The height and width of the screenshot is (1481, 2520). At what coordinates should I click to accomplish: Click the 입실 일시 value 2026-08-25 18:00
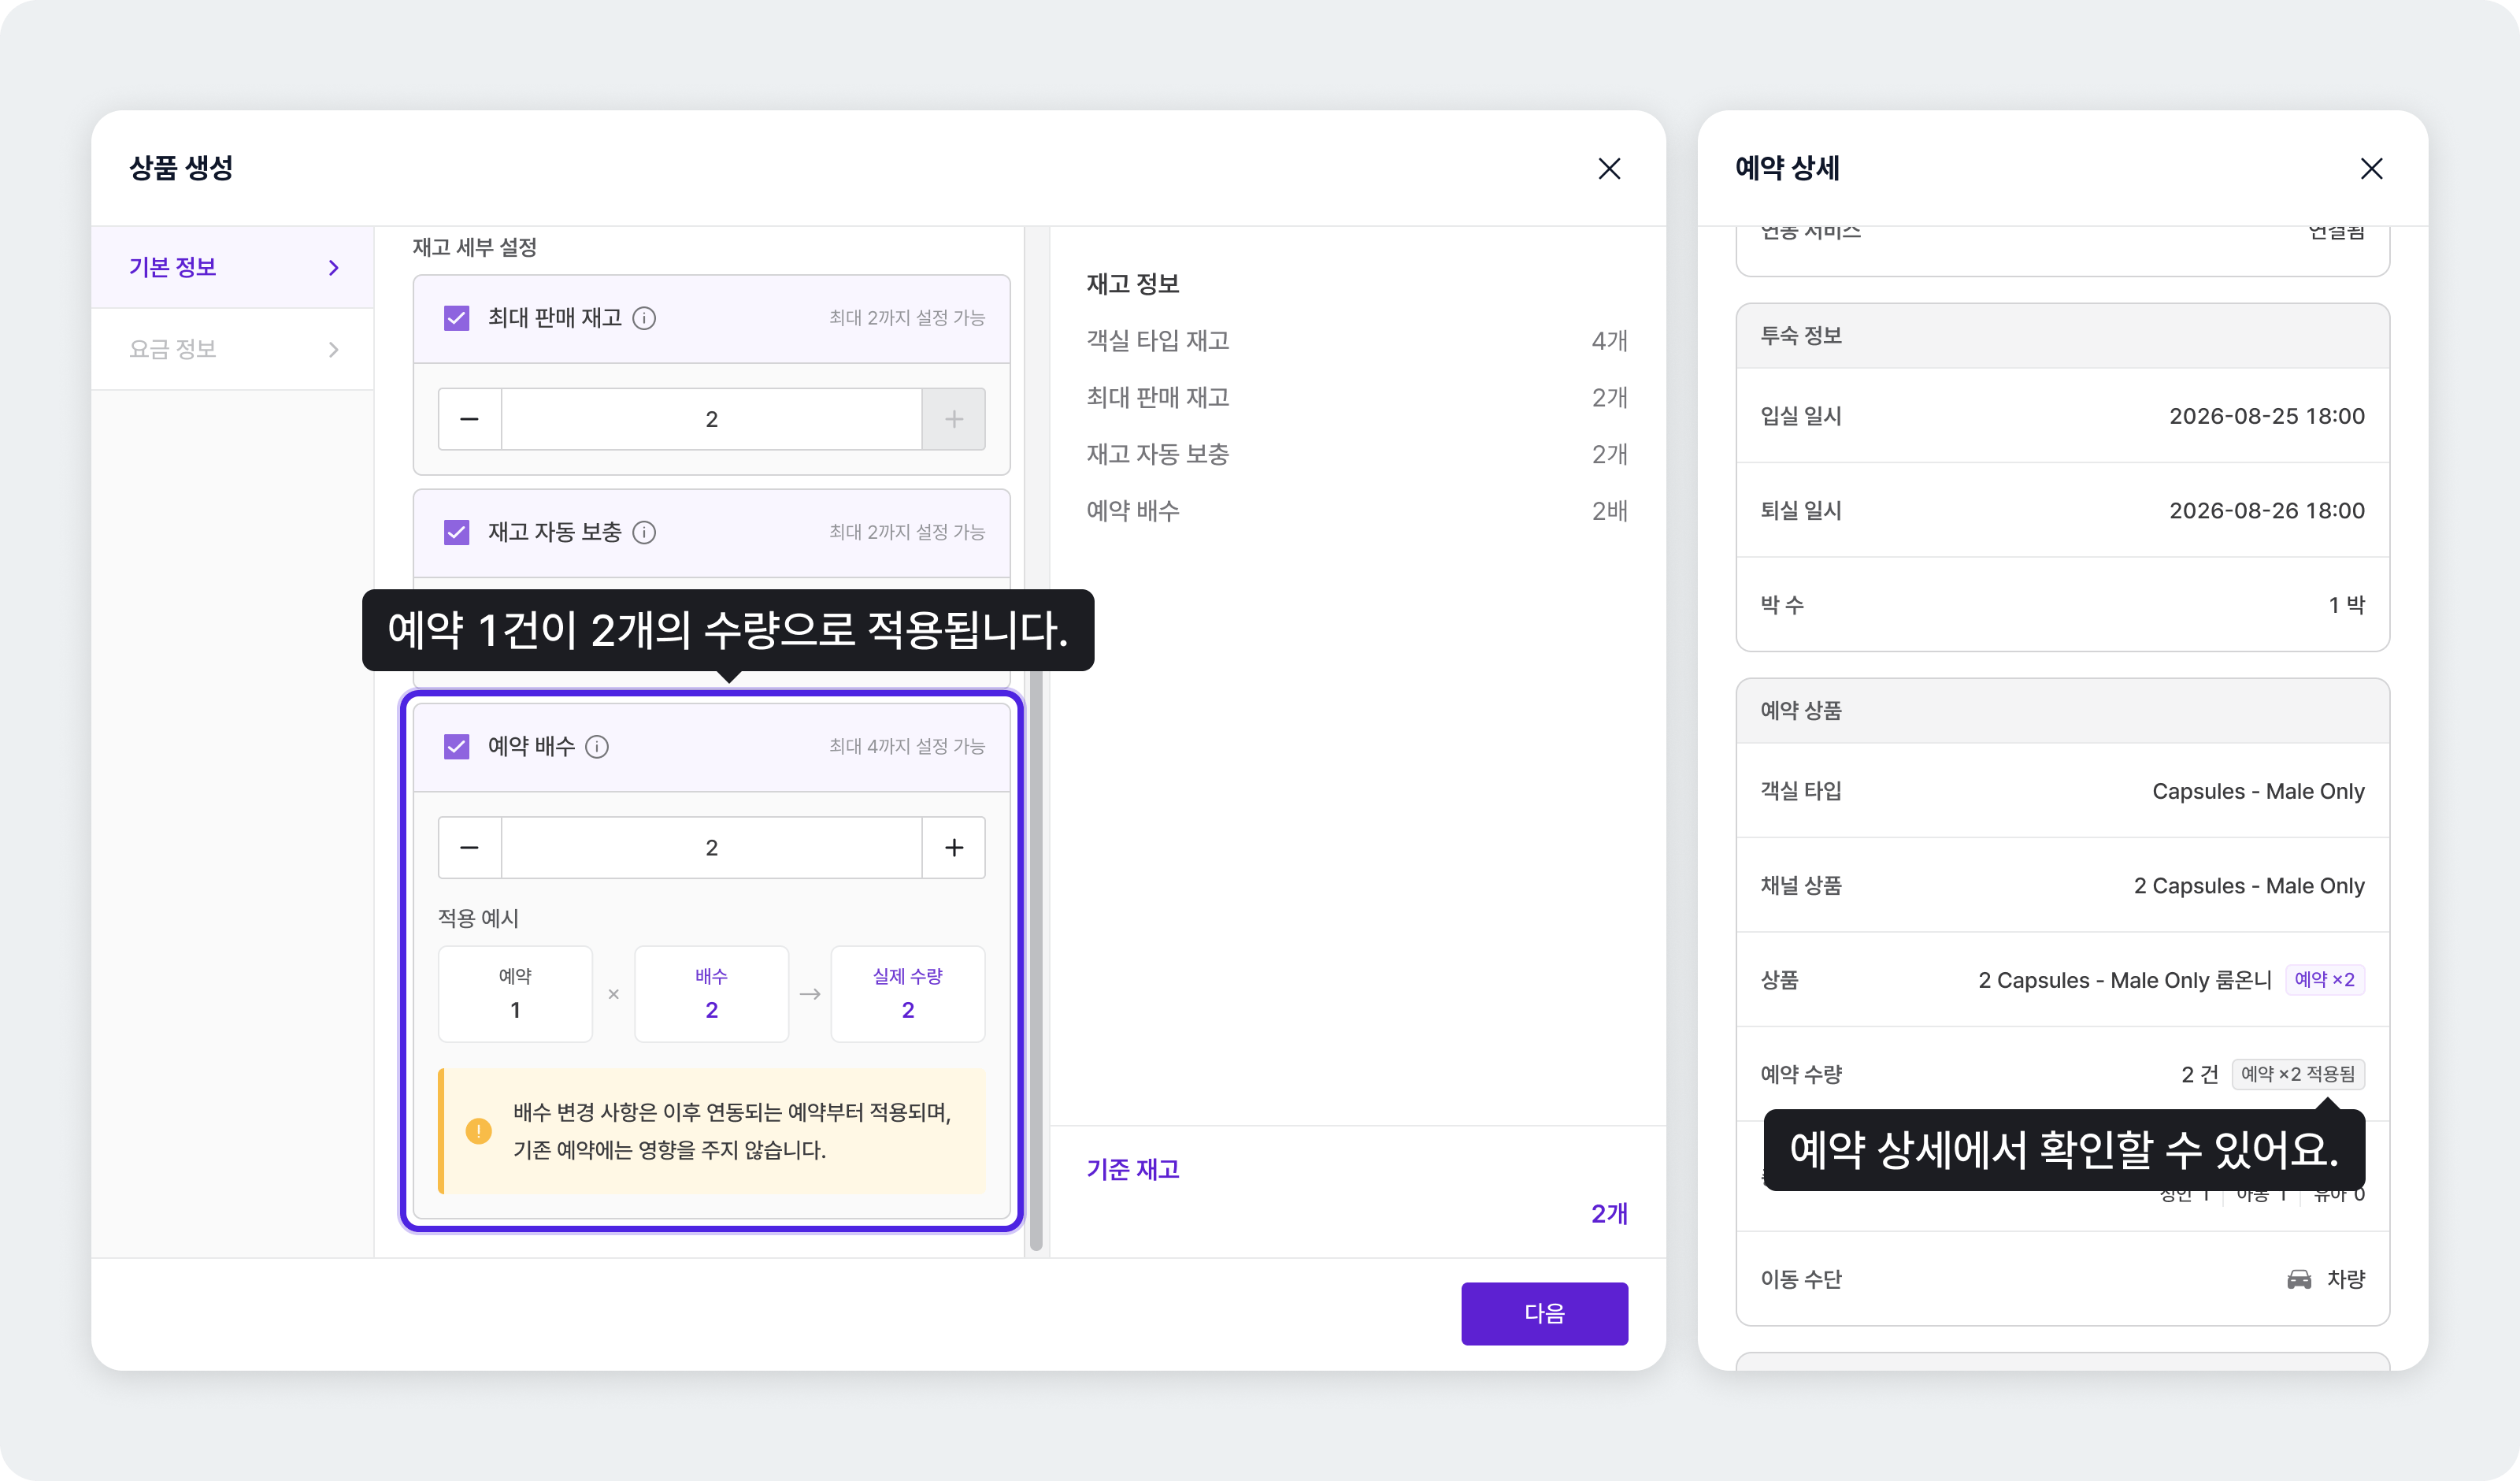tap(2266, 416)
